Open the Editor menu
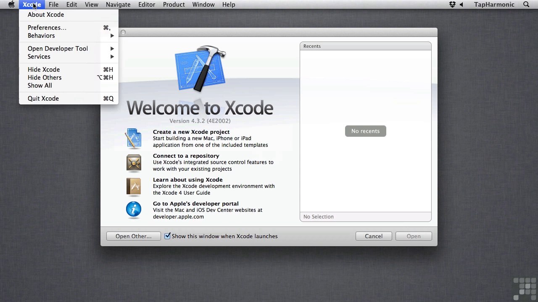This screenshot has width=538, height=302. pos(147,5)
